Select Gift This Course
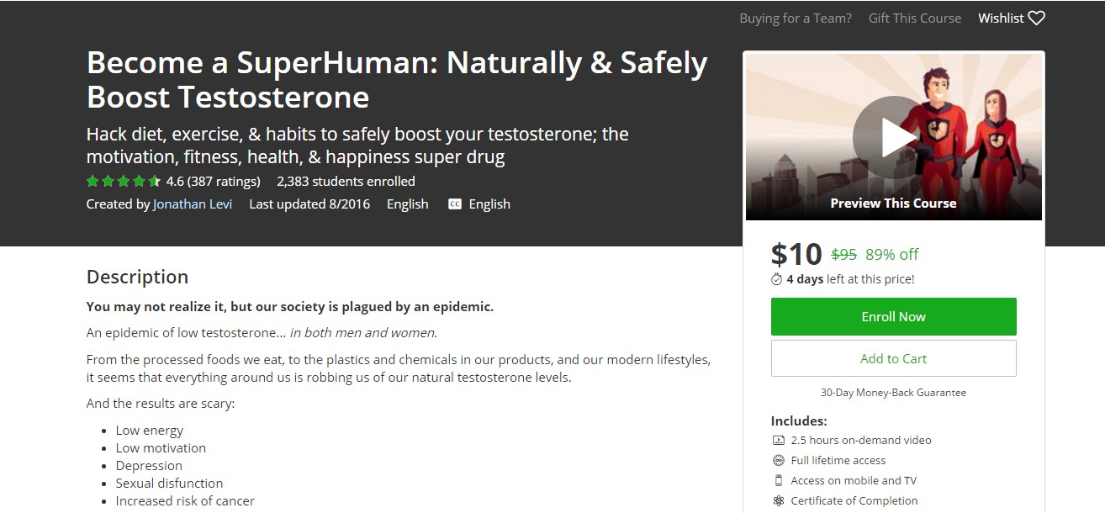The width and height of the screenshot is (1105, 513). (915, 18)
